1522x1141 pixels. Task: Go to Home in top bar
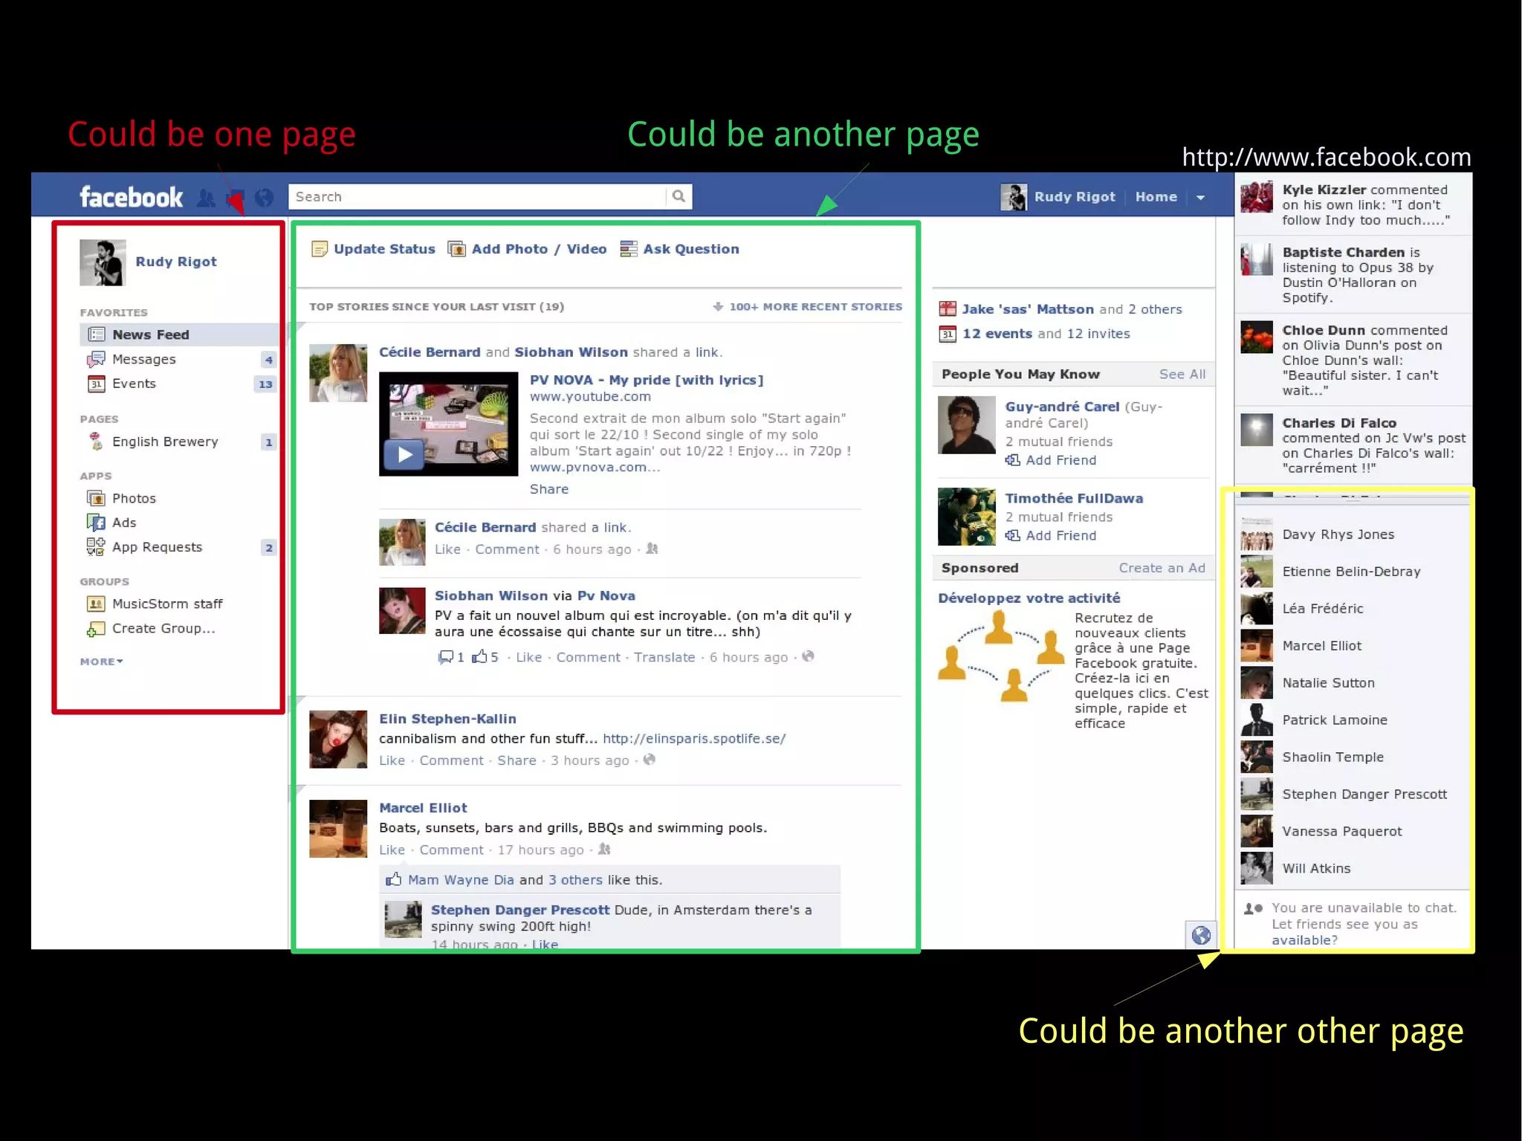[1156, 197]
